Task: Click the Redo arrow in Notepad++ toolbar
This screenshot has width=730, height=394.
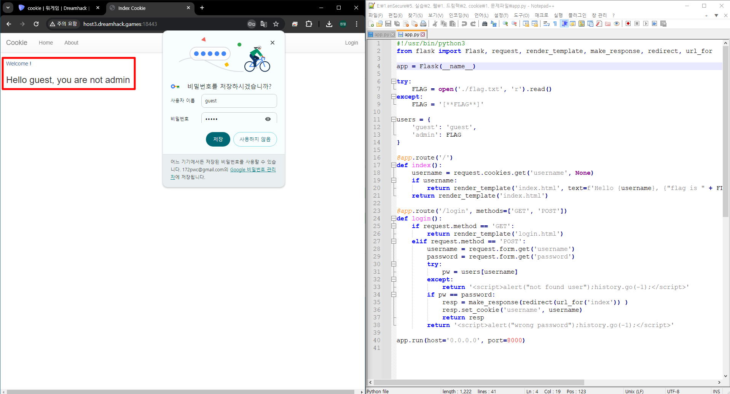Action: 473,24
